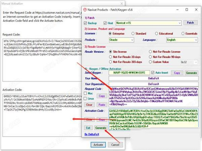Click Copy button beside Request Code

pyautogui.click(x=102, y=96)
